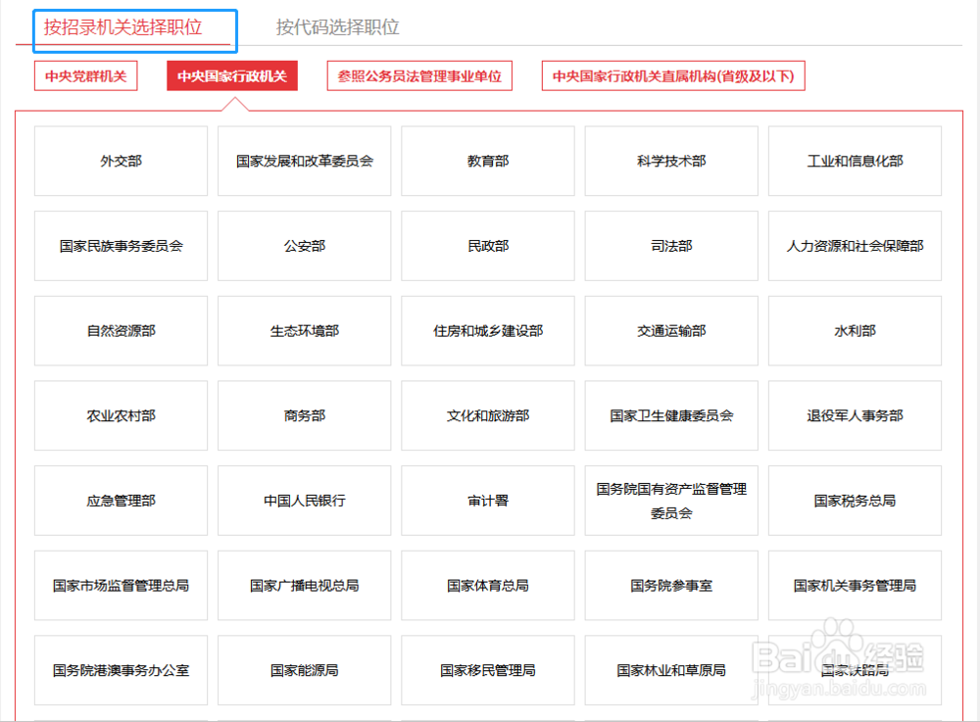Viewport: 980px width, 722px height.
Task: Click the 生态环境部 entry
Action: tap(304, 330)
